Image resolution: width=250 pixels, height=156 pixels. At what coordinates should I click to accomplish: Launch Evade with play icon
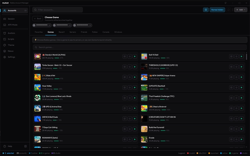pos(241,139)
